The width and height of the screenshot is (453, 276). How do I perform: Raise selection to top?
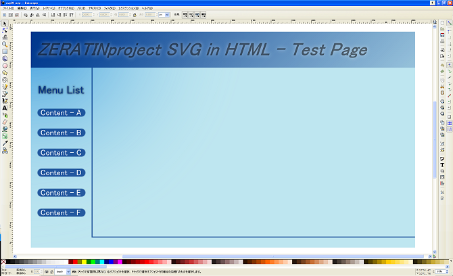tap(72, 15)
